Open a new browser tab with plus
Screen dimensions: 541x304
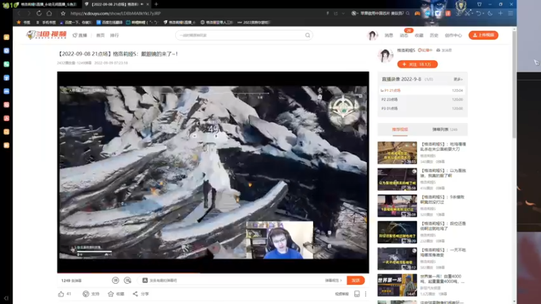point(156,4)
